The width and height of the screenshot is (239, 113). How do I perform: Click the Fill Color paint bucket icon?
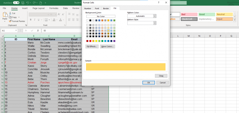(54, 20)
